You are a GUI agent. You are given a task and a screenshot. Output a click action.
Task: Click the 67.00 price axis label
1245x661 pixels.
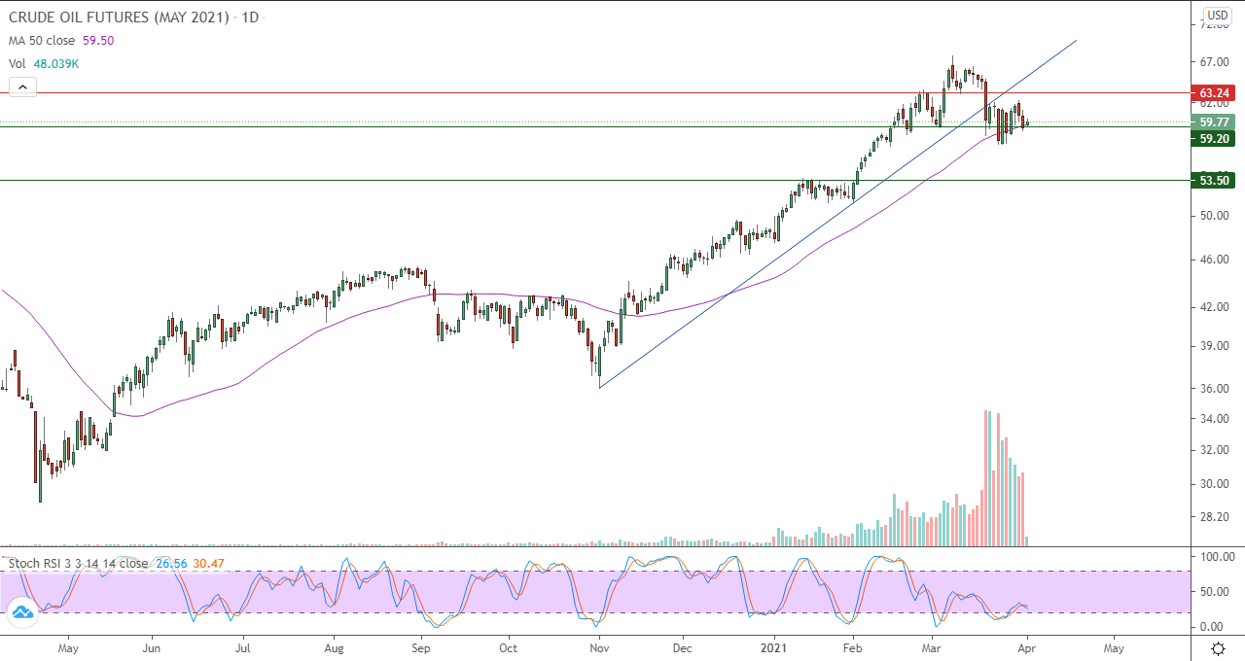click(1216, 61)
